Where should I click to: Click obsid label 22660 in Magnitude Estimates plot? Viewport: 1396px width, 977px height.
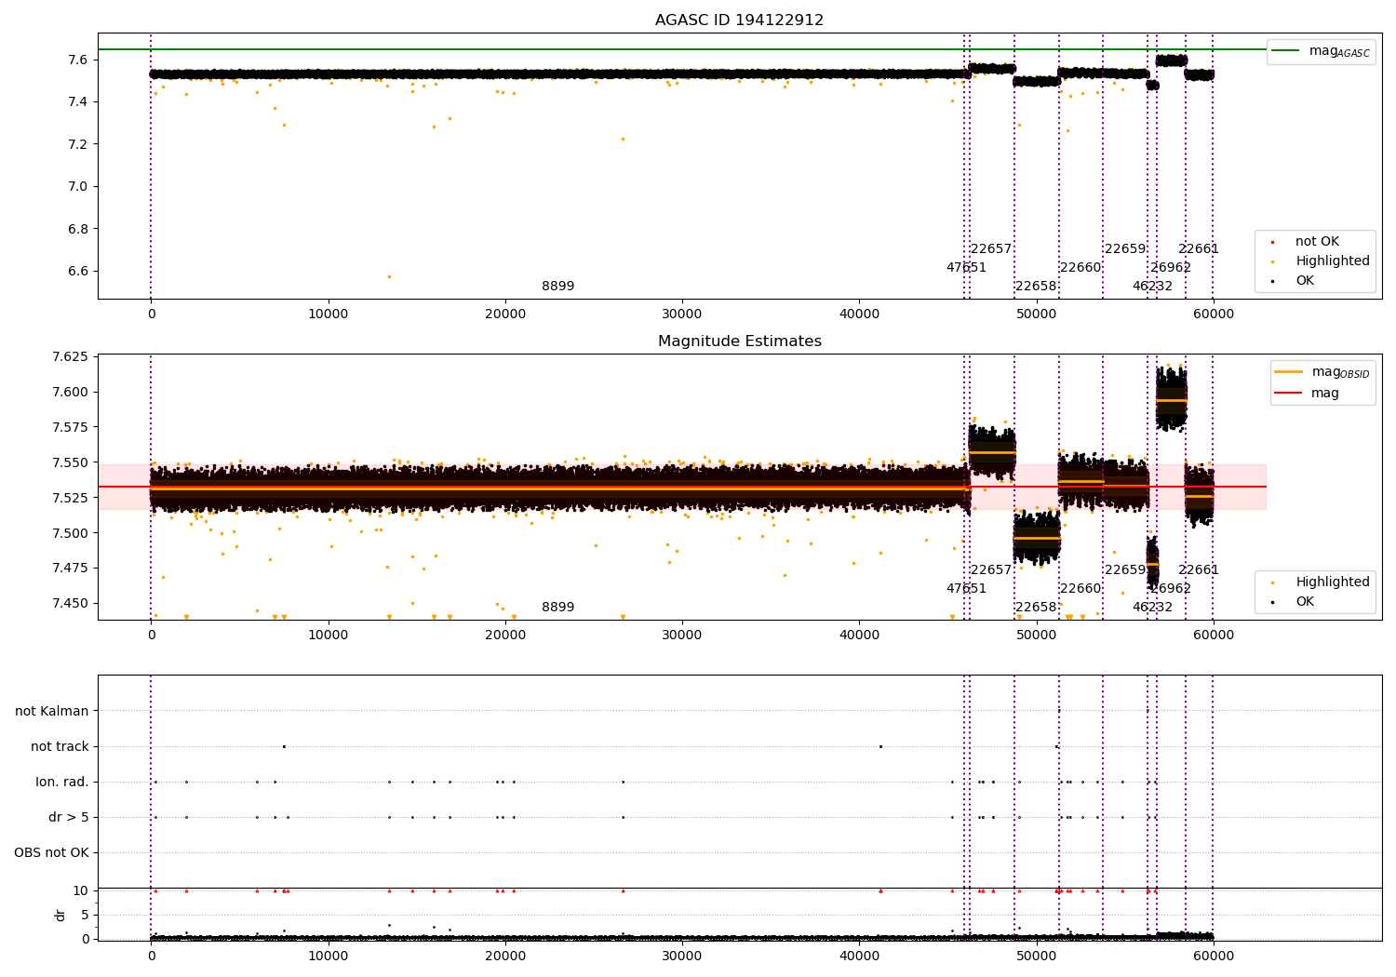[x=1081, y=589]
